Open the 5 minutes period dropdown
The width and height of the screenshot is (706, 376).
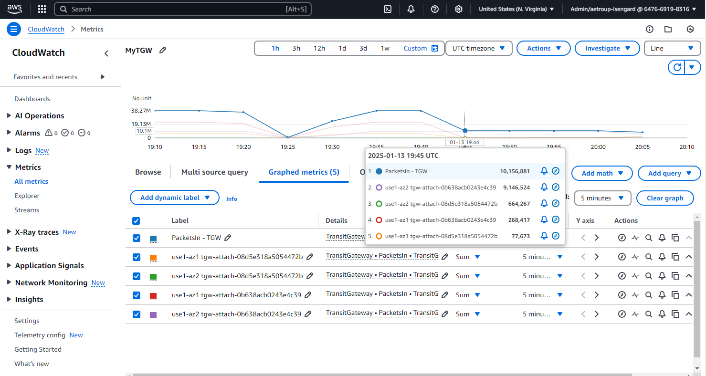(x=602, y=198)
